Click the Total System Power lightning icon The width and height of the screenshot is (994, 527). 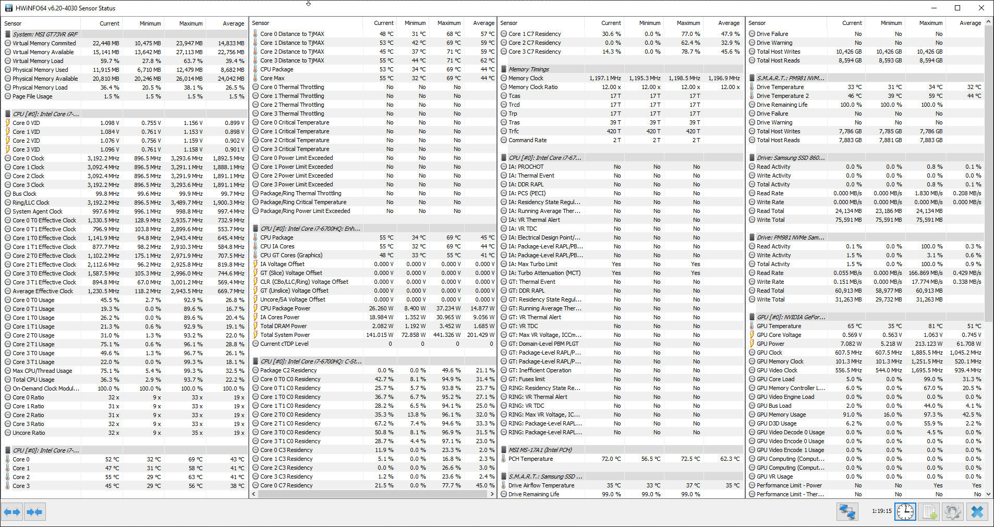tap(256, 335)
